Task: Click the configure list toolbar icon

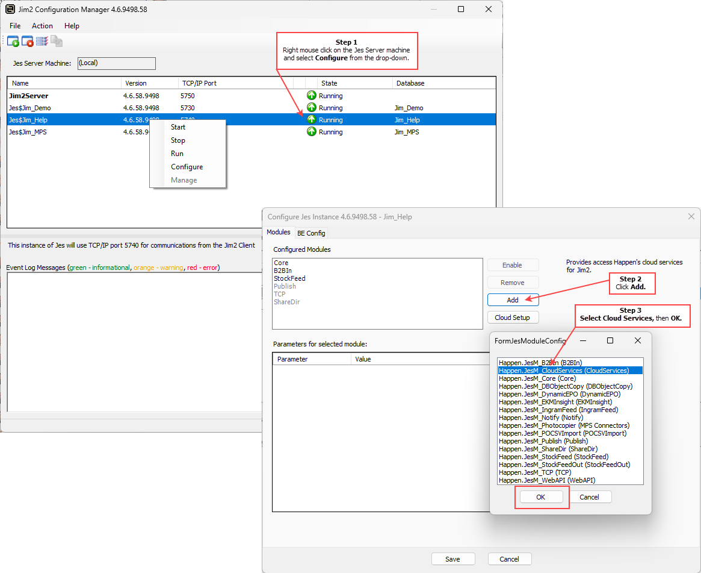Action: tap(42, 41)
